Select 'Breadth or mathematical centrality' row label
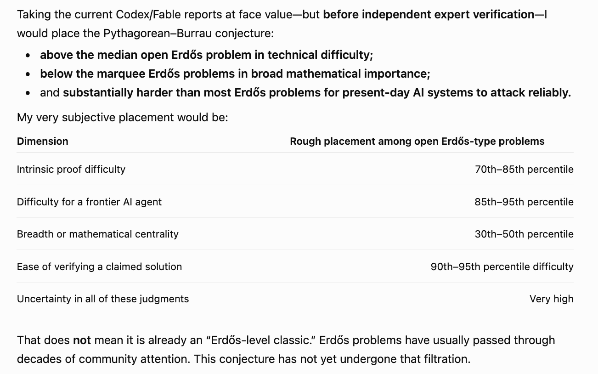Viewport: 598px width, 374px height. pos(98,234)
